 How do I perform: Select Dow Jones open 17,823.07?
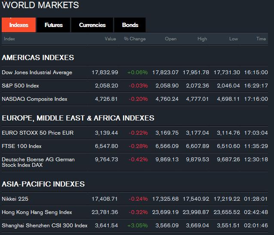(165, 72)
